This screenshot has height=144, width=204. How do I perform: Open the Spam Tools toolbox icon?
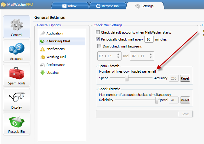(x=17, y=73)
